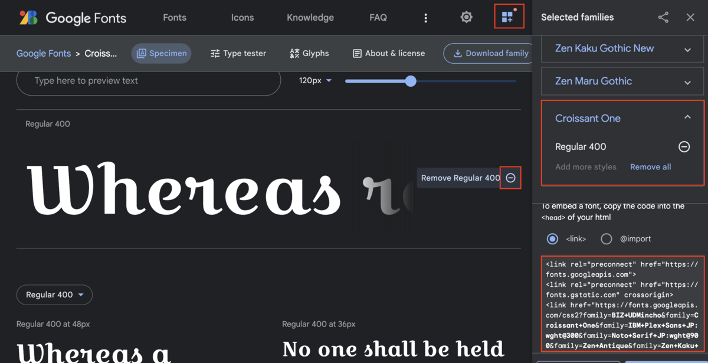Select the @import radio button

[x=607, y=239]
